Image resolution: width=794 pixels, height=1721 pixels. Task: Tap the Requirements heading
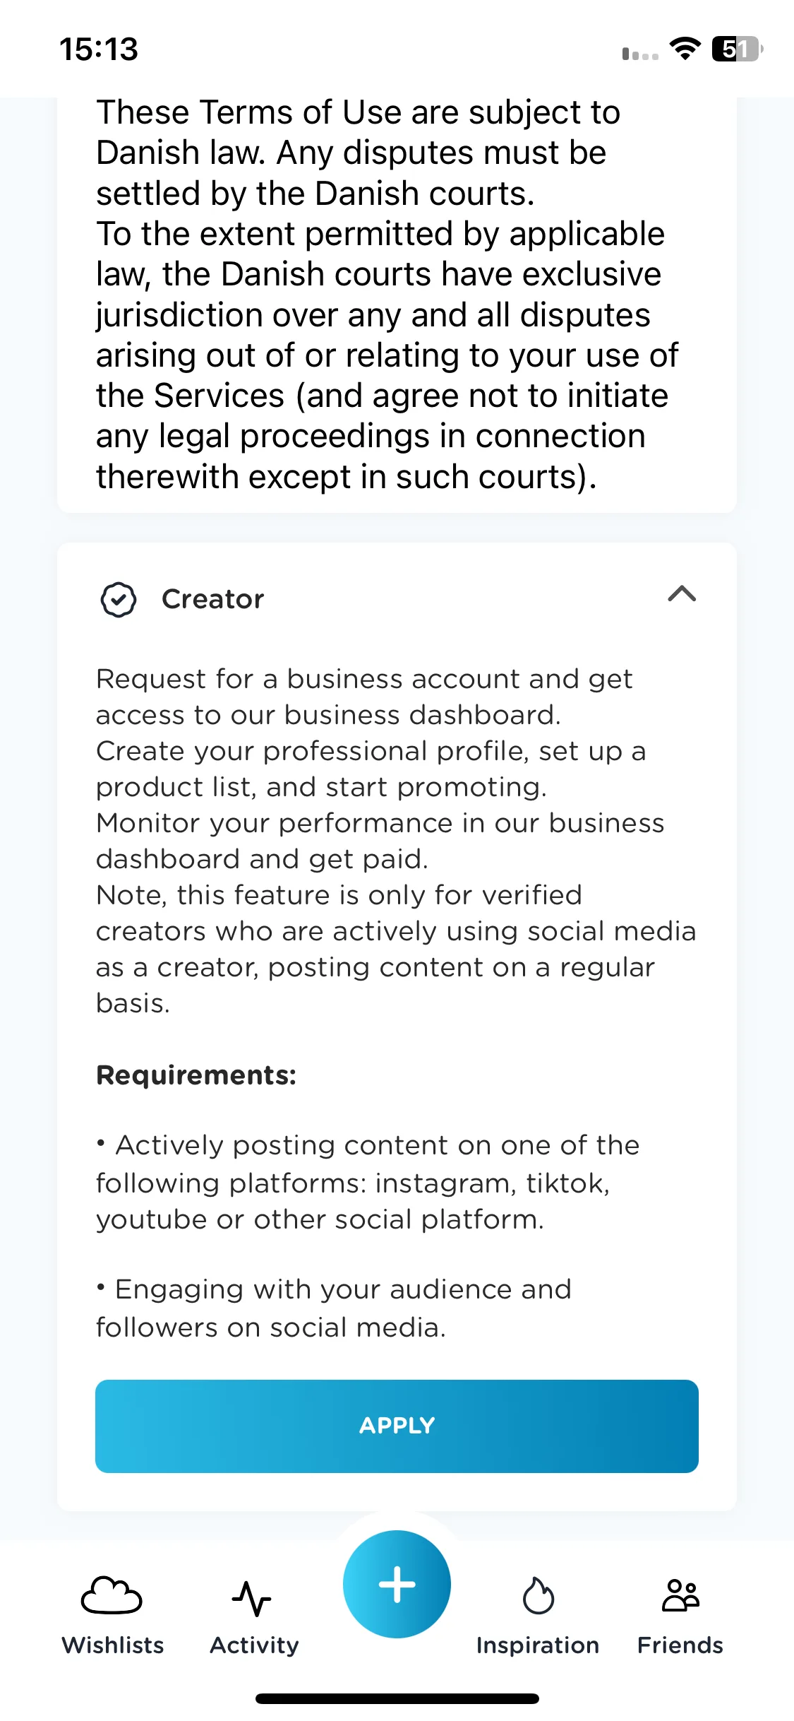pos(196,1075)
